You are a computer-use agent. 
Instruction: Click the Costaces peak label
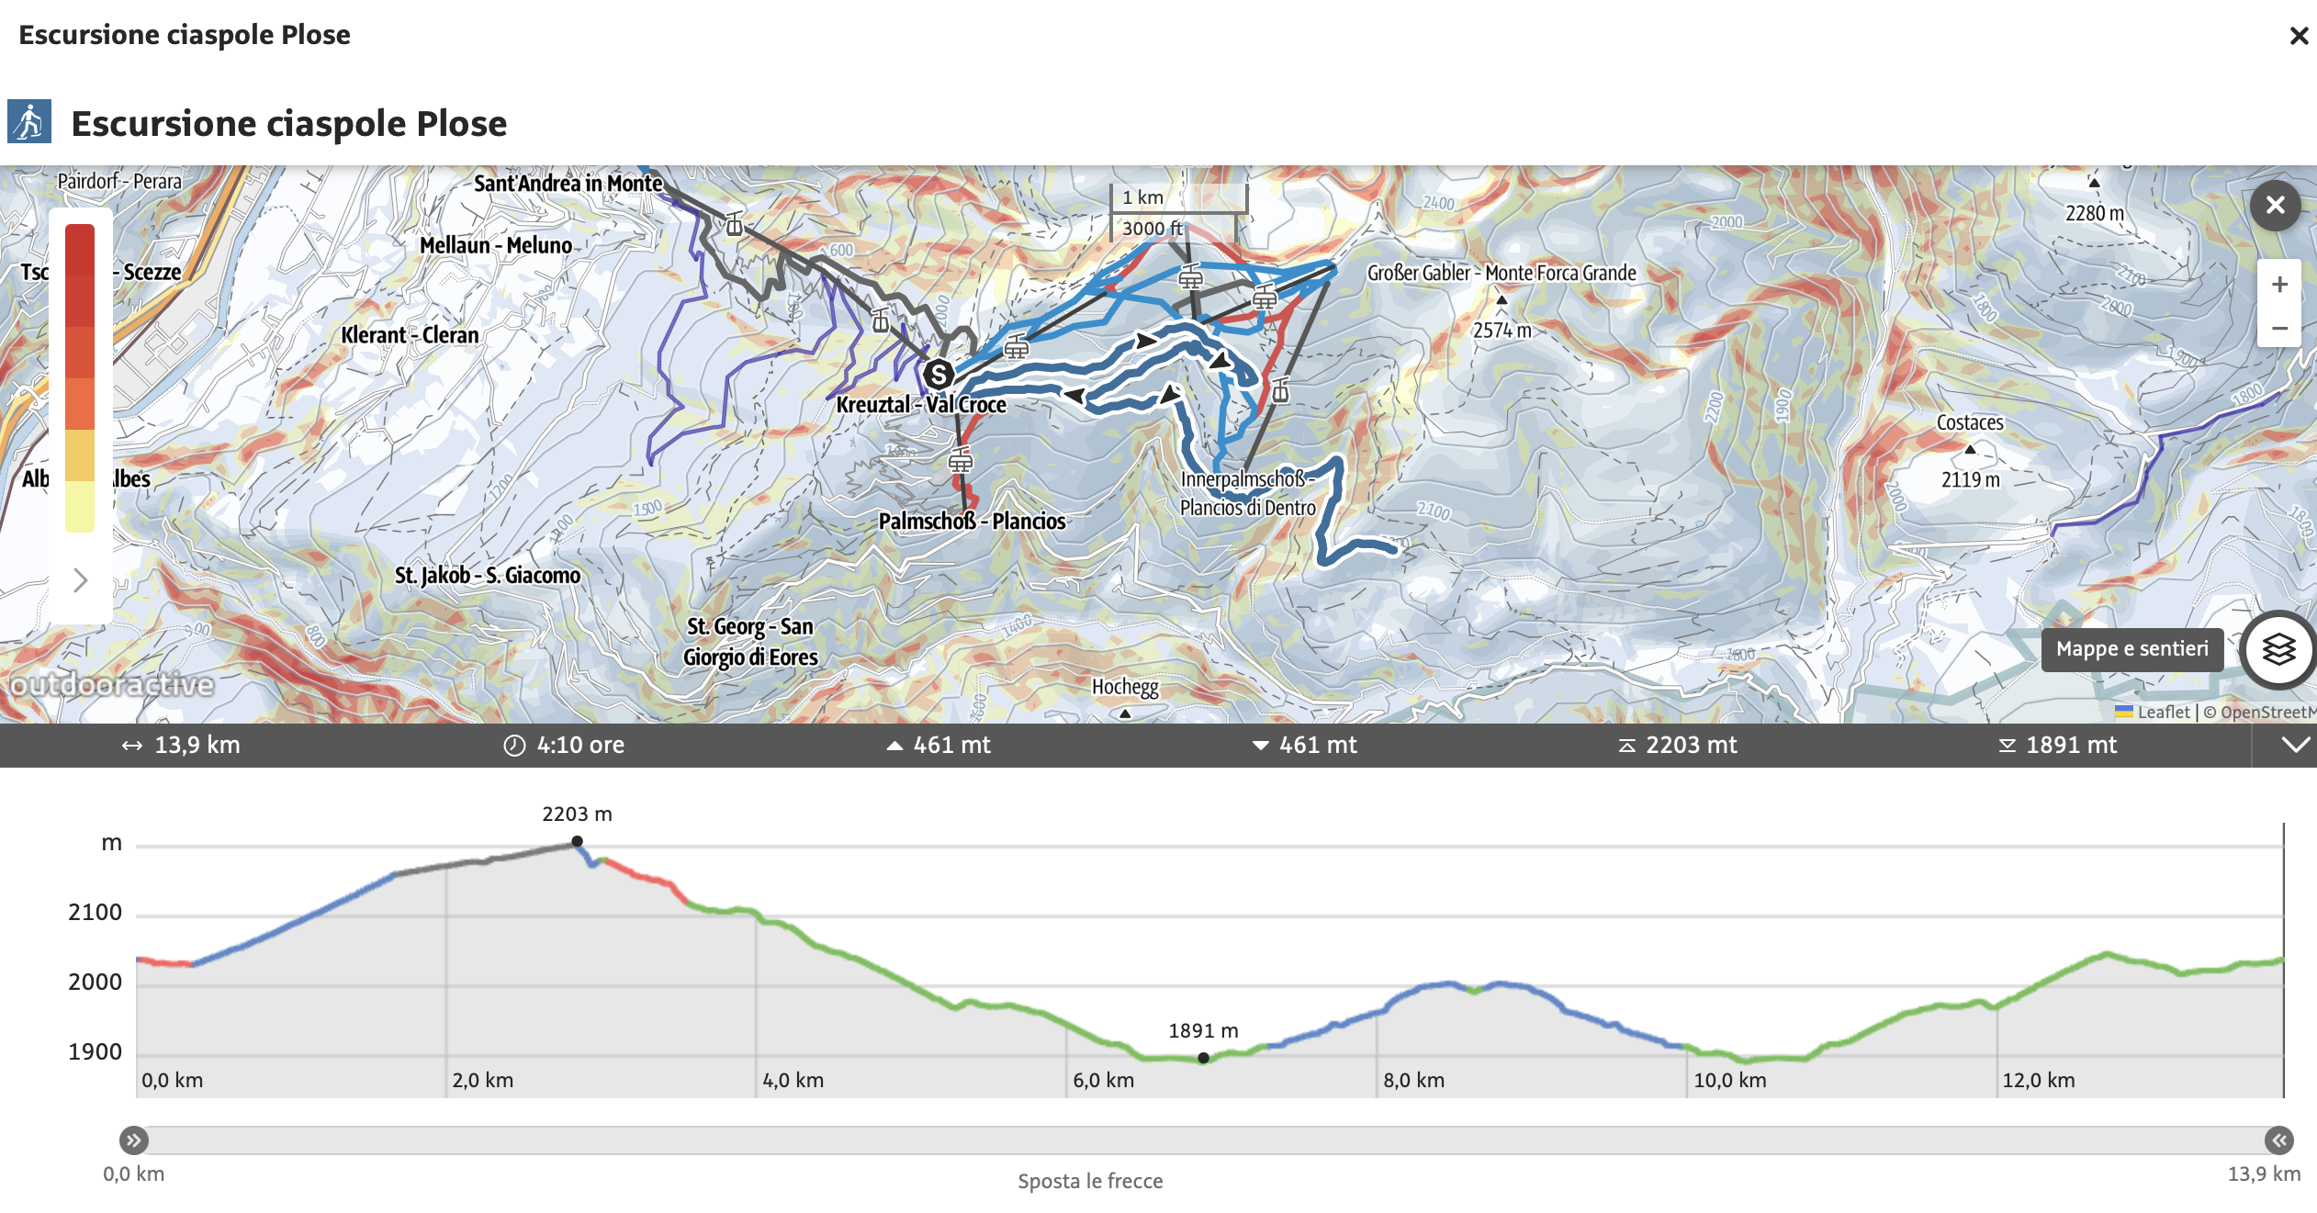[1970, 422]
